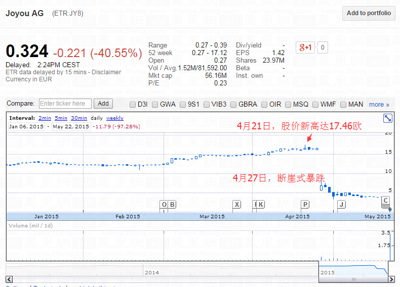Open news marker C on the chart
The width and height of the screenshot is (400, 287).
click(385, 201)
